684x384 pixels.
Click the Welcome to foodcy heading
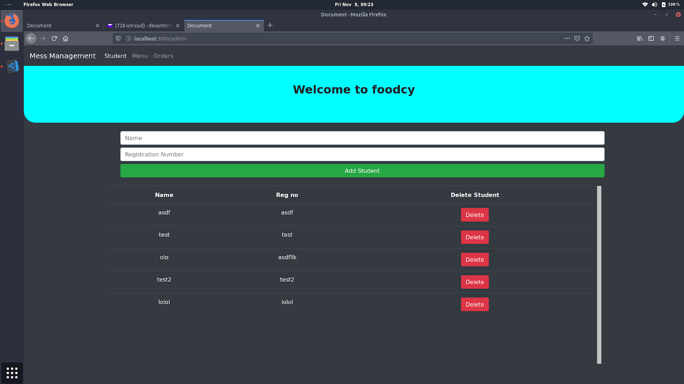pos(354,90)
